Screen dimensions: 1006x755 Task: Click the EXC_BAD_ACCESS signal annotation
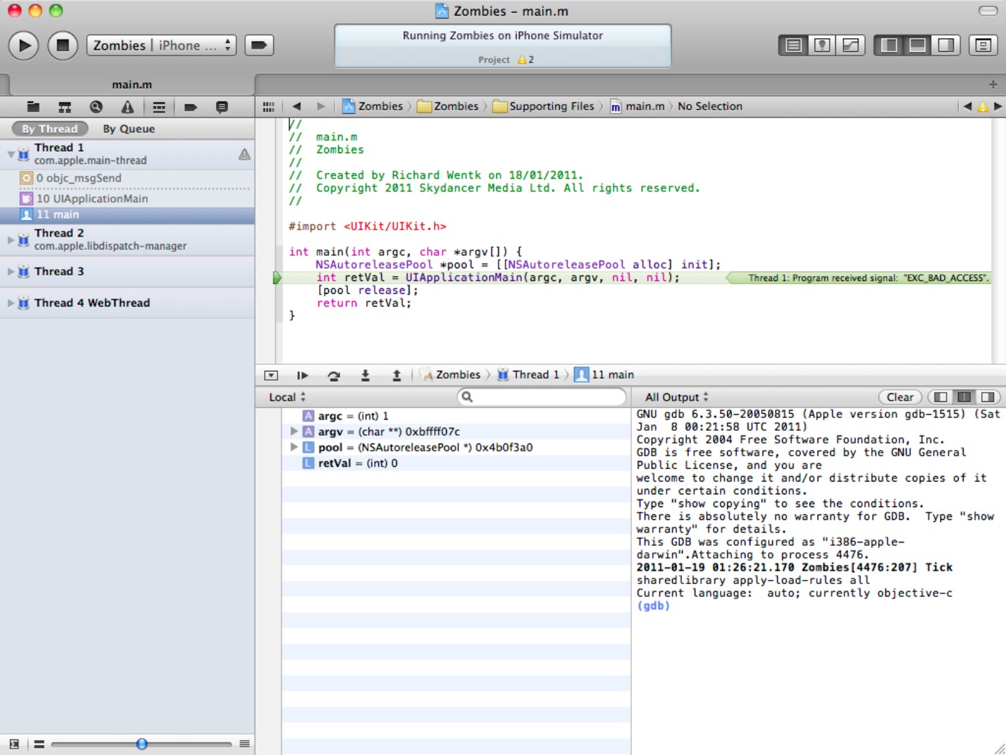858,278
